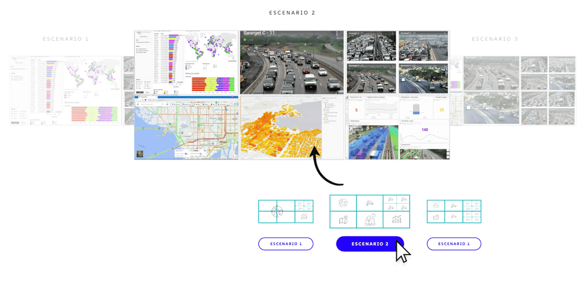Open the large highway traffic camera feed
Image resolution: width=586 pixels, height=281 pixels.
[292, 63]
